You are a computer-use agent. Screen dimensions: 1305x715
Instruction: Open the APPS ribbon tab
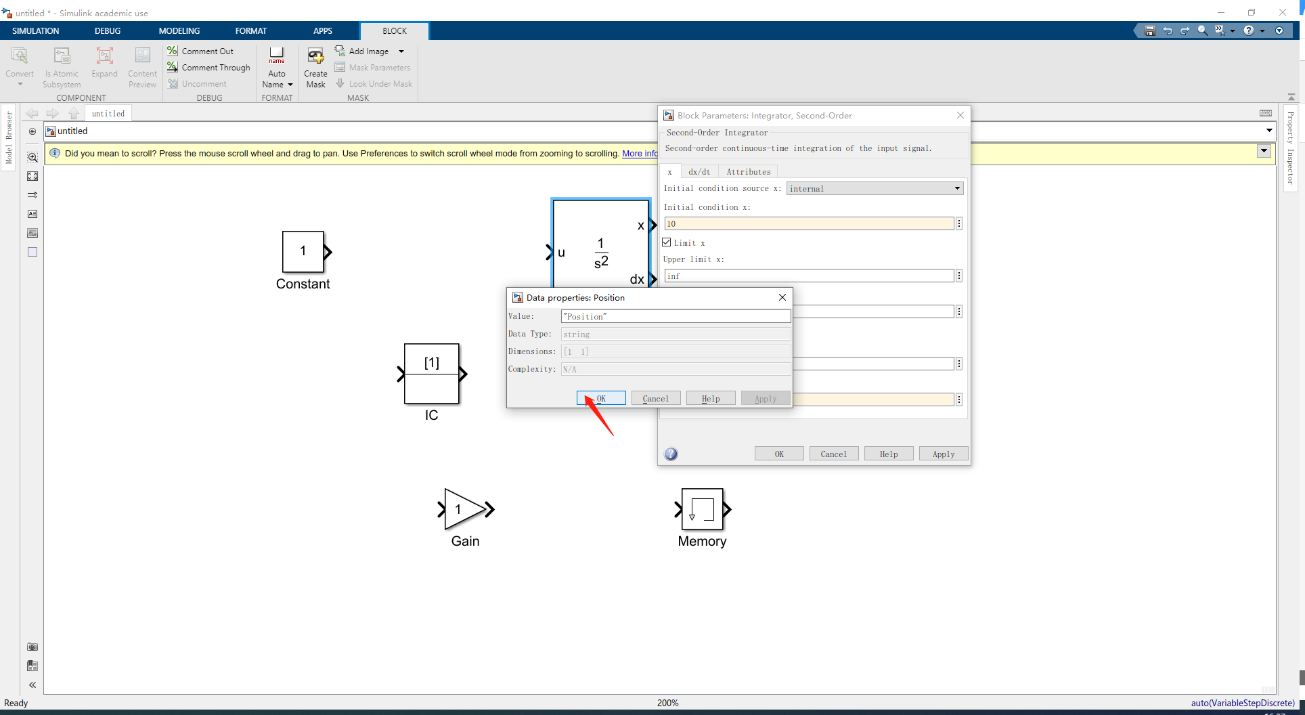click(323, 30)
